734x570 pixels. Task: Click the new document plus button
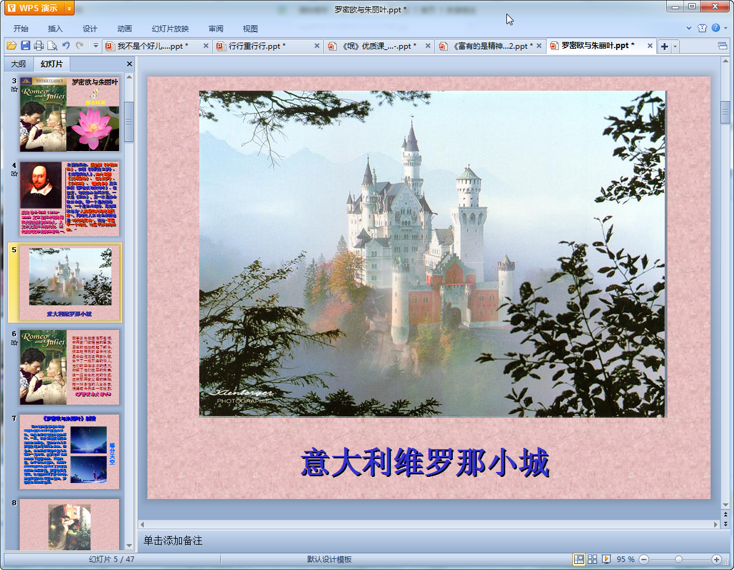pyautogui.click(x=664, y=46)
